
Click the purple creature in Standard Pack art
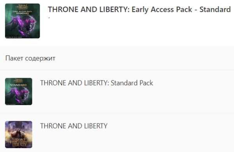[x=20, y=95]
